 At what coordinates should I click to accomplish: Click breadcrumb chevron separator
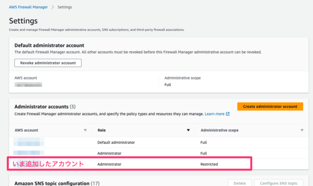53,7
